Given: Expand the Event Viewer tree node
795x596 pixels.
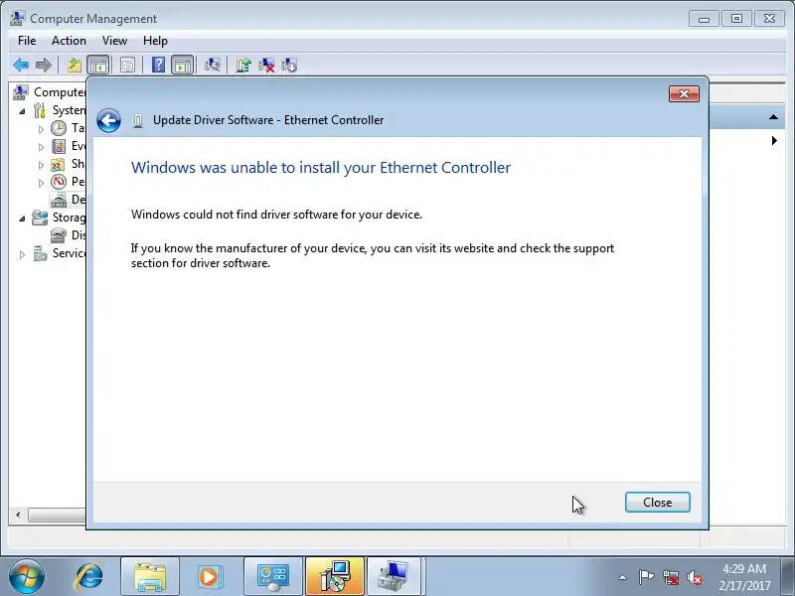Looking at the screenshot, I should [41, 147].
